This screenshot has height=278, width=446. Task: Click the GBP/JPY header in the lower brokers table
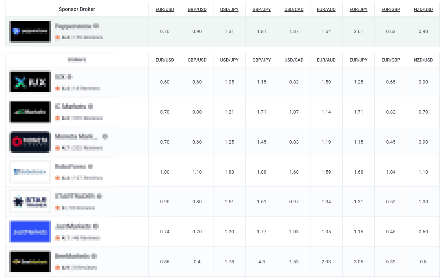[262, 60]
